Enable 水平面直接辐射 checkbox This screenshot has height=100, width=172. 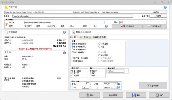pyautogui.click(x=73, y=49)
